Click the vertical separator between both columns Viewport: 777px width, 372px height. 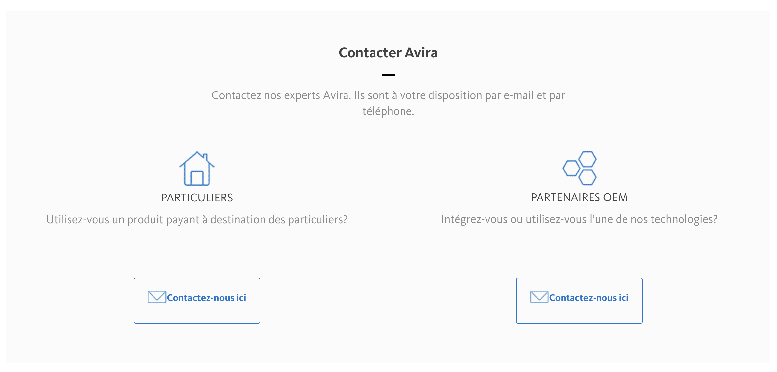point(388,237)
